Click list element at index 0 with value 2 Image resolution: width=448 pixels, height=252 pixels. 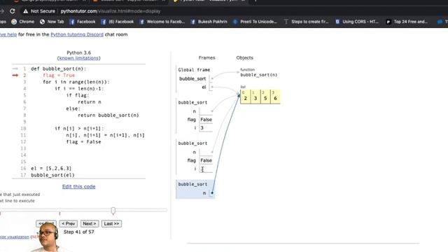click(x=245, y=97)
